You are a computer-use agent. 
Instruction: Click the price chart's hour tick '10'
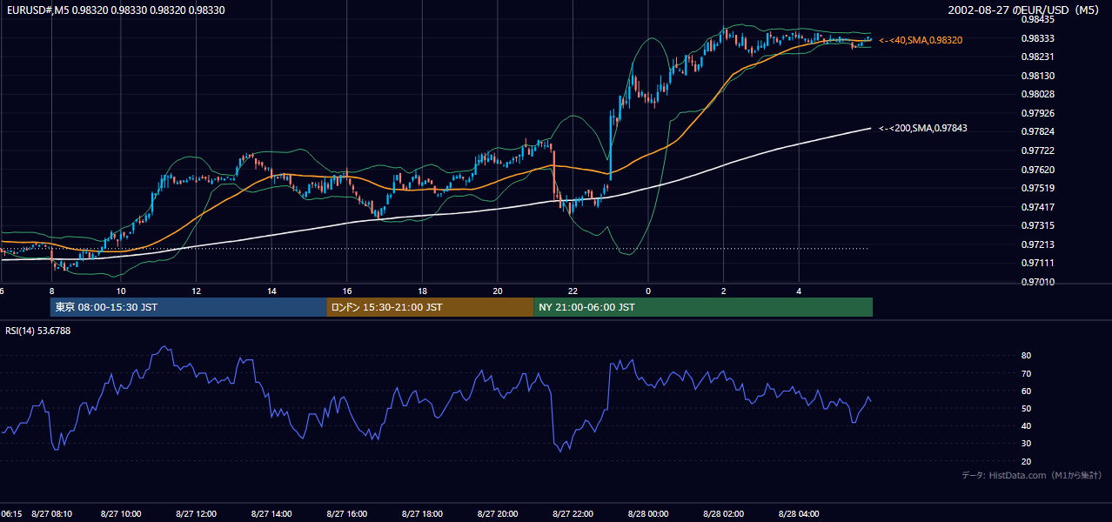click(121, 291)
